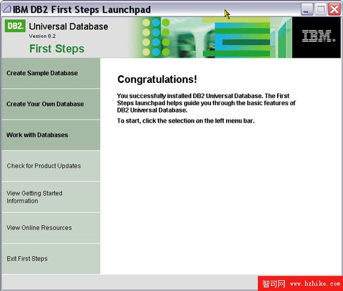
Task: Click the window title 'IBM DB2 First Steps Launchpad'
Action: [82, 10]
